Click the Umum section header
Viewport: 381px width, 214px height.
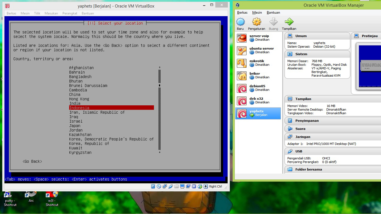[x=317, y=36]
